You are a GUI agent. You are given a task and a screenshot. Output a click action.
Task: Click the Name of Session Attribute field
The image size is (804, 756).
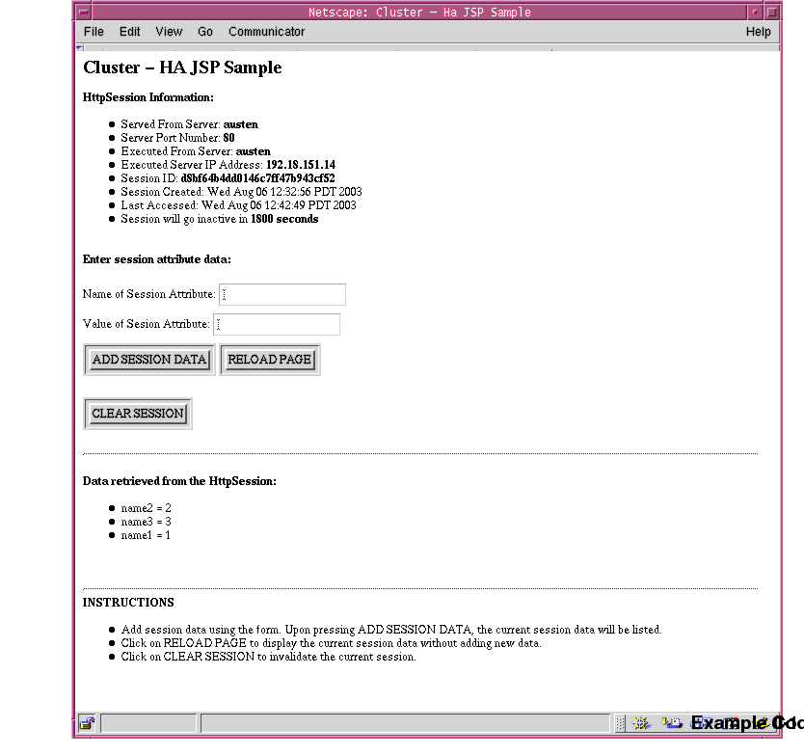coord(282,294)
